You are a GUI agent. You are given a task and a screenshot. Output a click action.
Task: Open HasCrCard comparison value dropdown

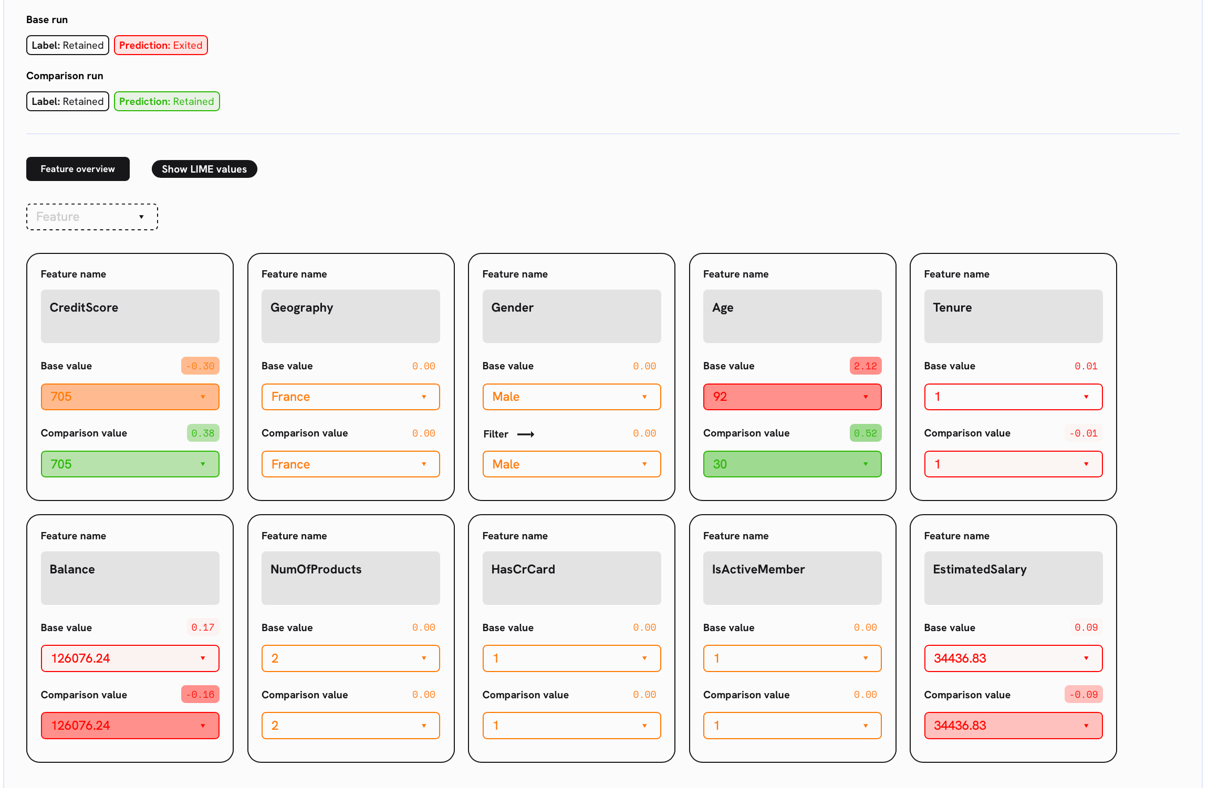571,726
